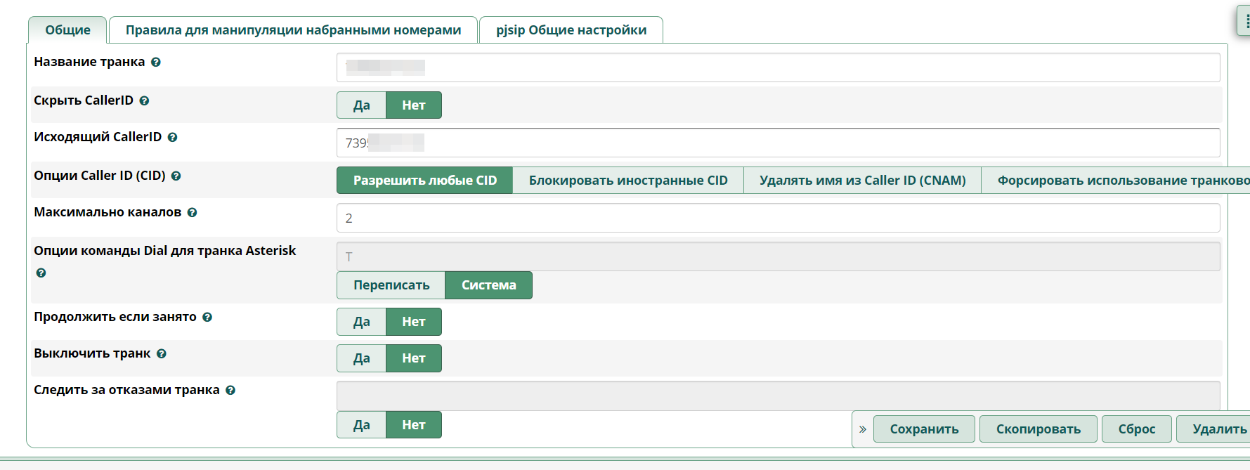
Task: Show help tooltip for Максимально каналов
Action: (192, 213)
